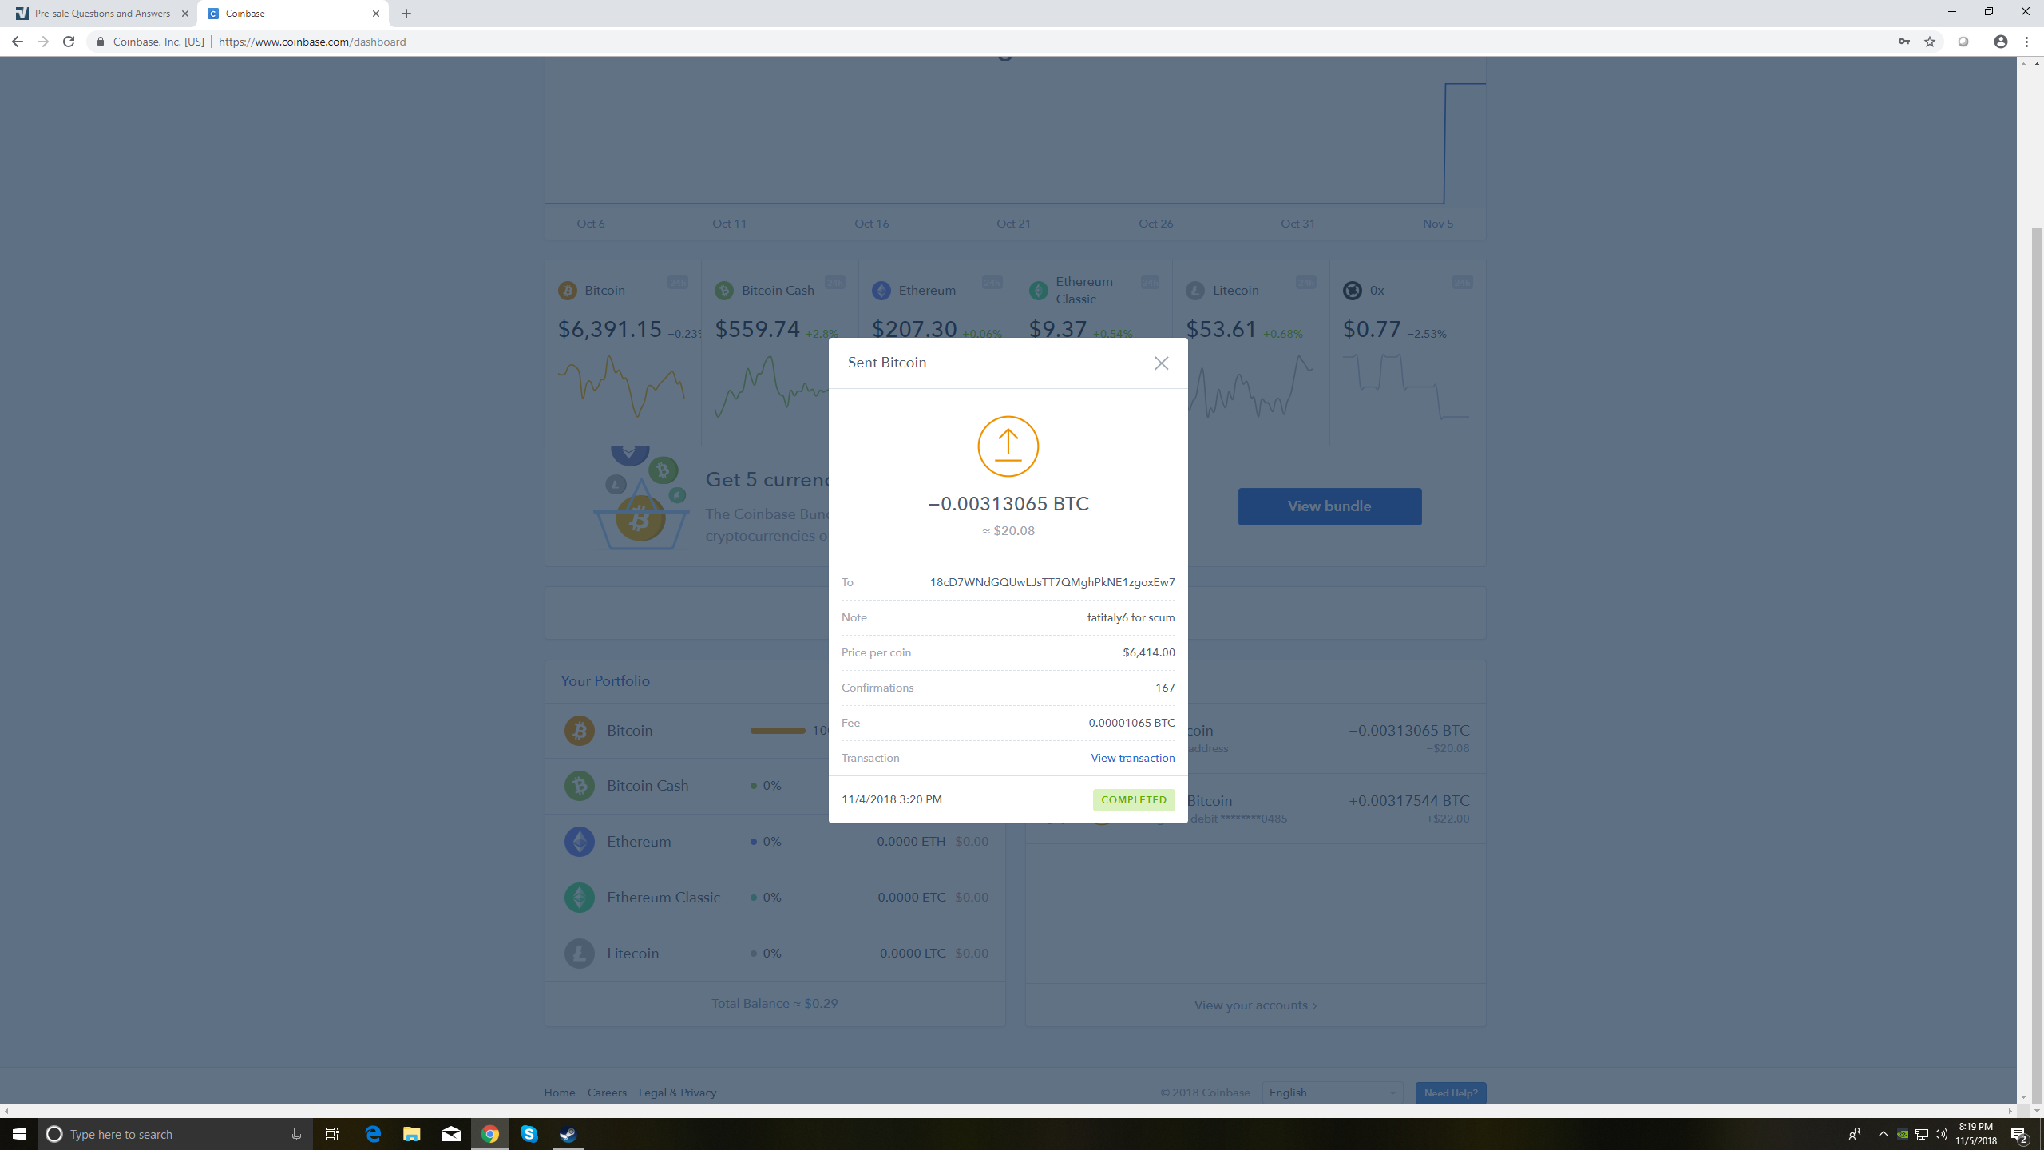The image size is (2044, 1150).
Task: Click the Bitcoin Cash portfolio icon
Action: [579, 786]
